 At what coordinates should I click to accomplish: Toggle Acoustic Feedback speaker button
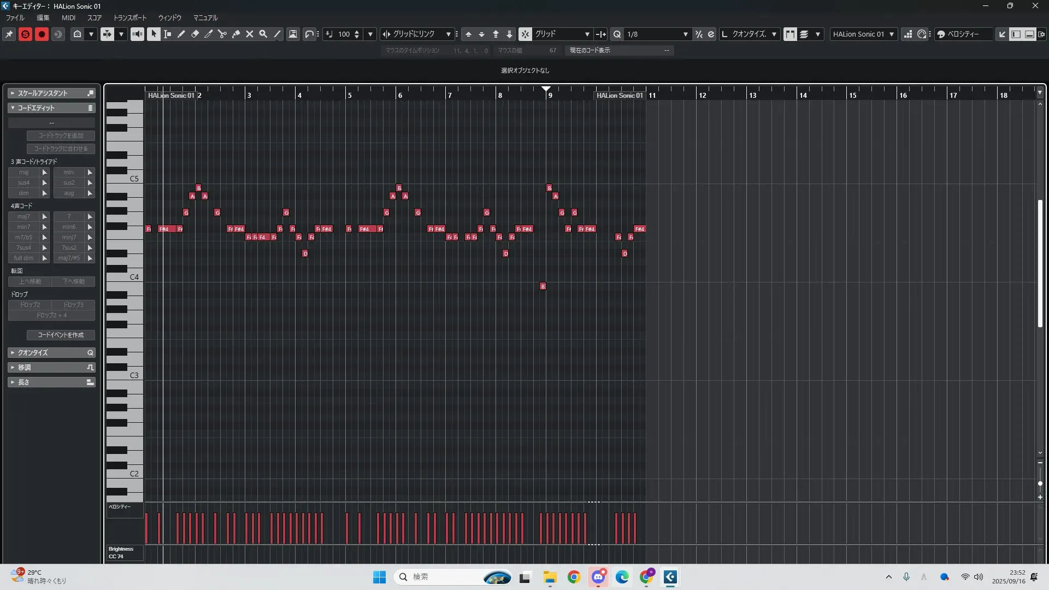137,34
